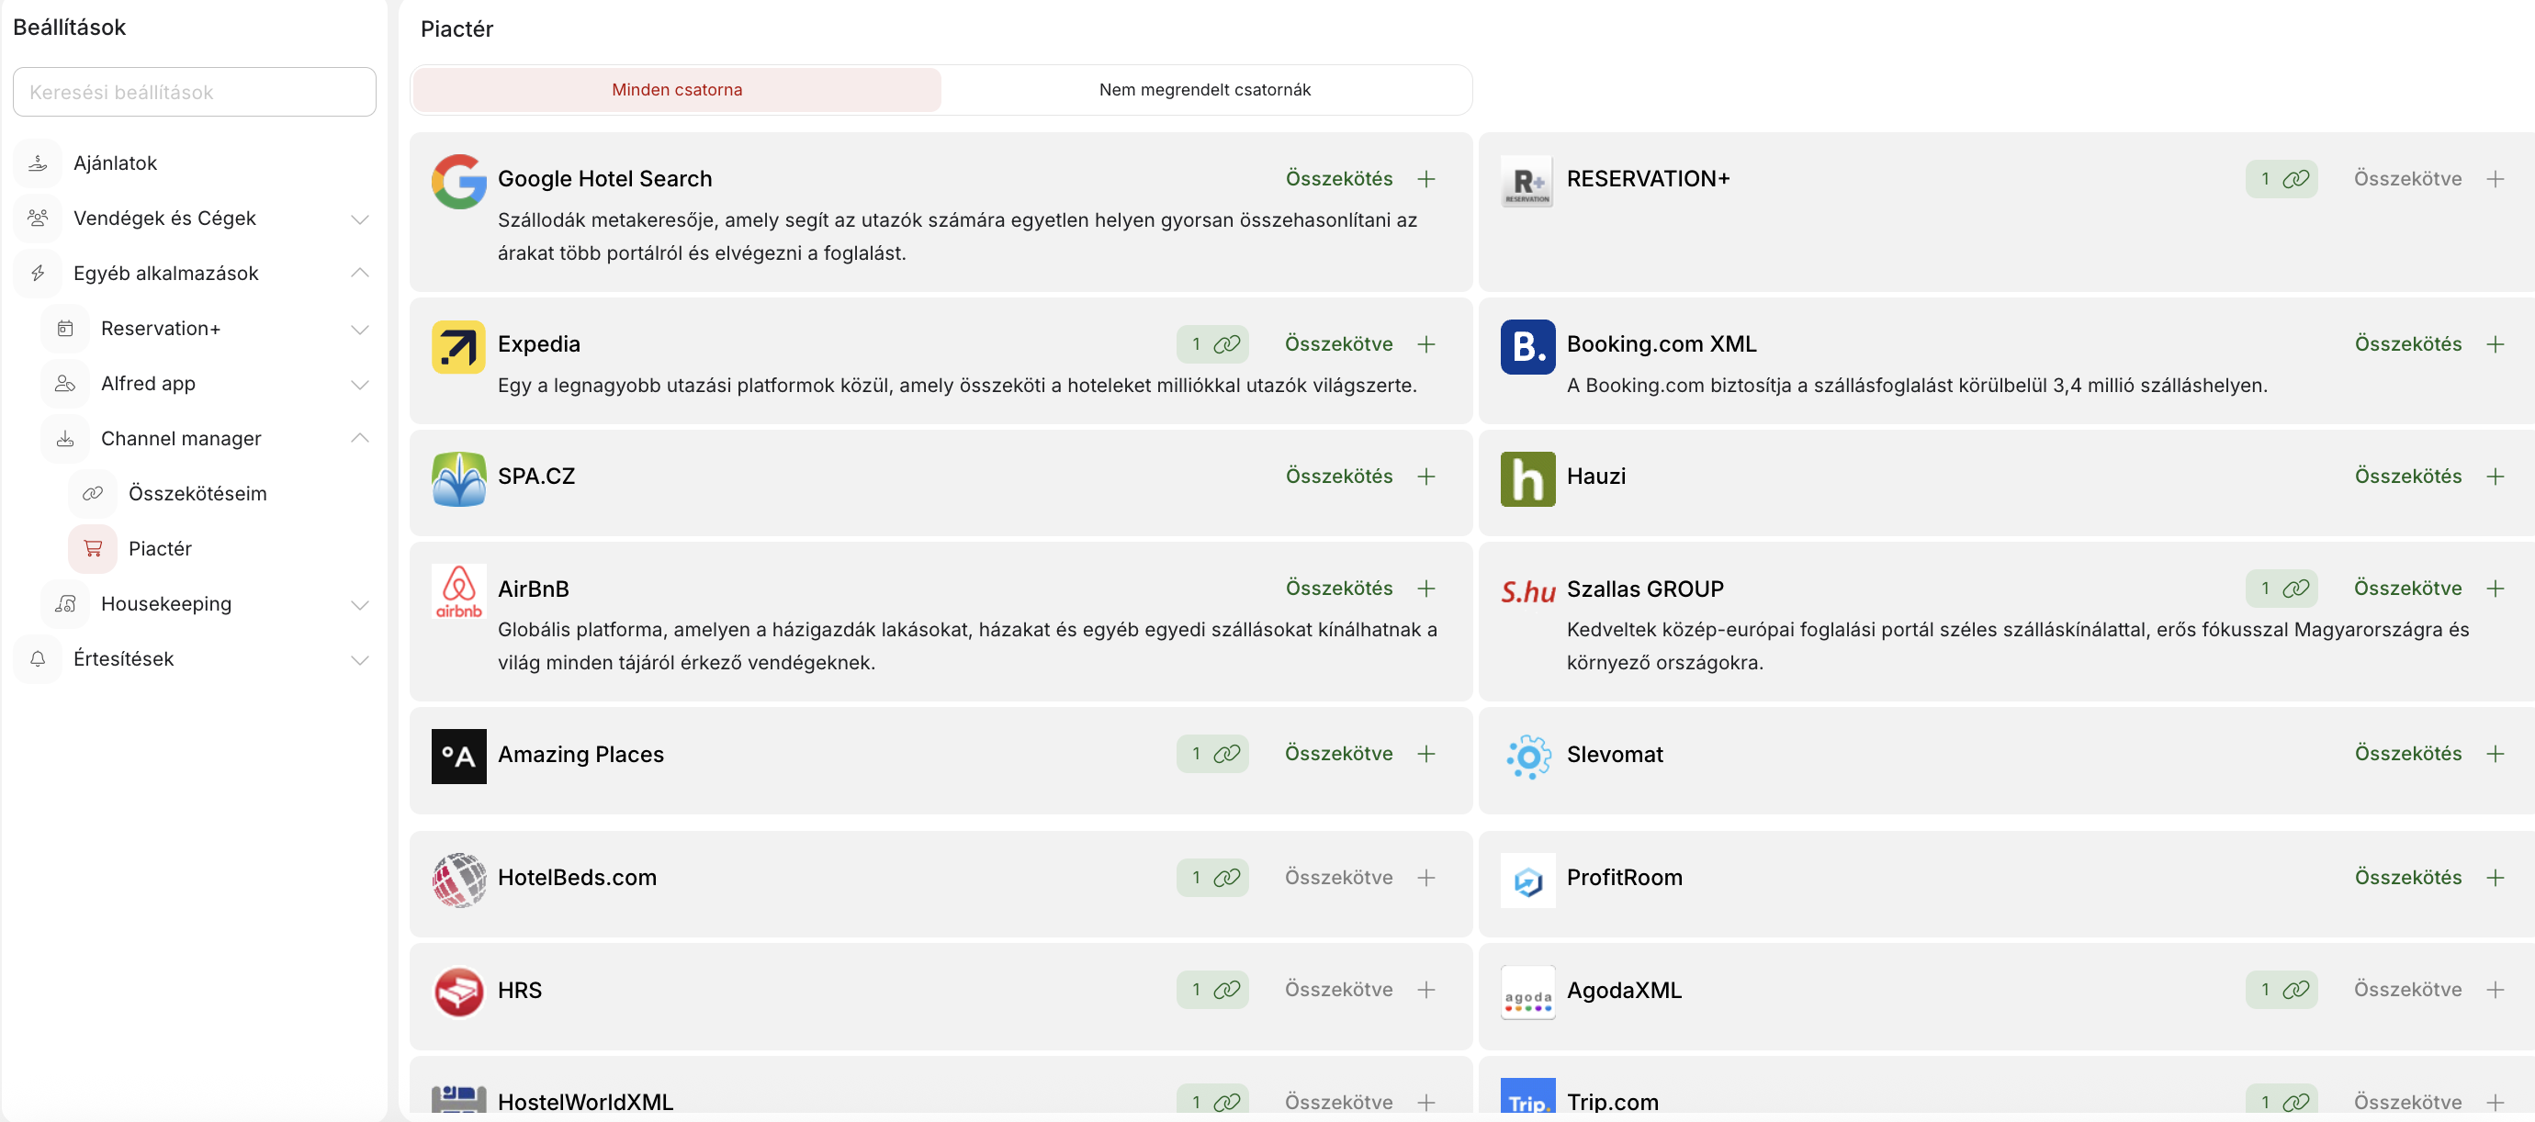Image resolution: width=2535 pixels, height=1122 pixels.
Task: Click the Szallas GROUP connection count badge
Action: [2281, 588]
